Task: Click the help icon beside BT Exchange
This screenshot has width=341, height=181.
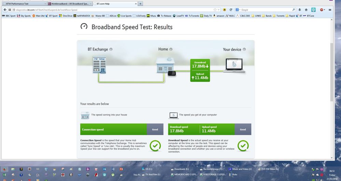Action: pyautogui.click(x=111, y=49)
